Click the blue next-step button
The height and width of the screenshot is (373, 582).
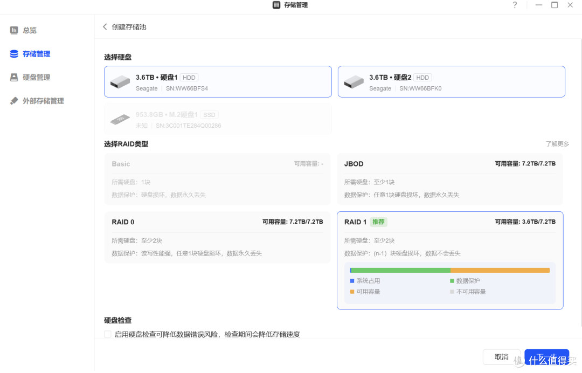(547, 357)
